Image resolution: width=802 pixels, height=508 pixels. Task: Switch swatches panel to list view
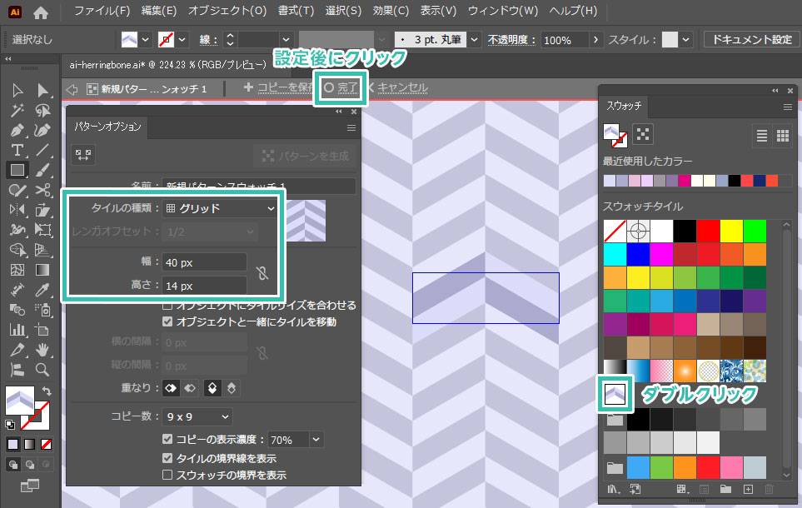pyautogui.click(x=761, y=135)
